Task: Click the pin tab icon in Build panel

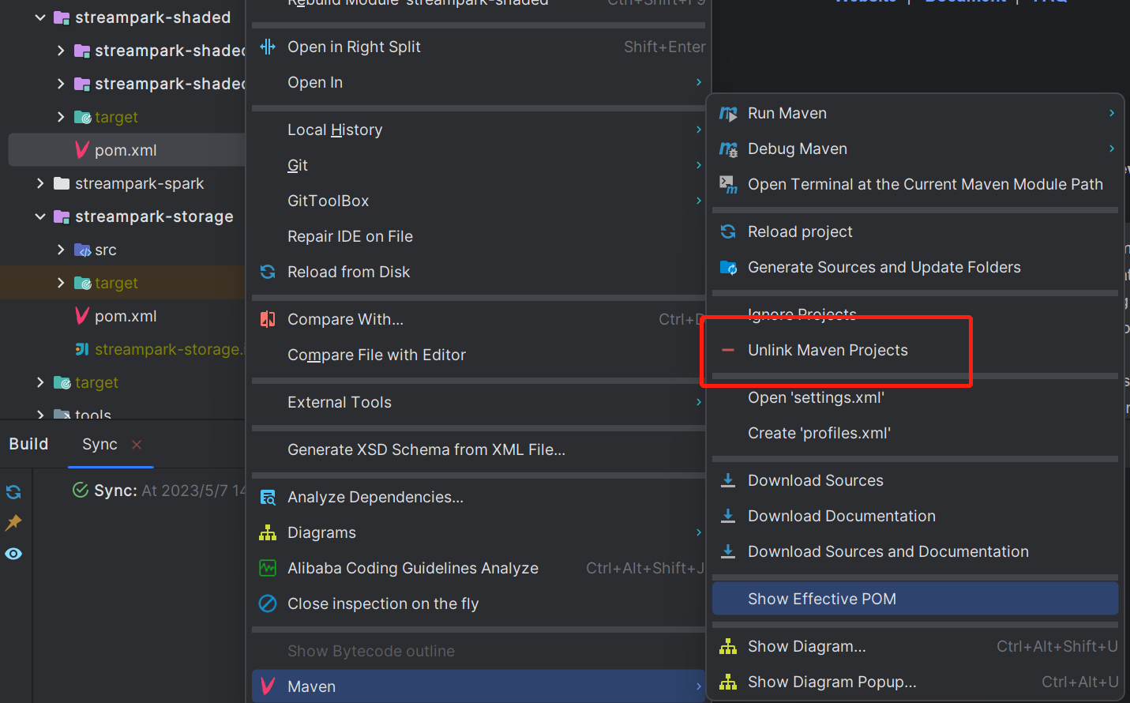Action: 13,523
